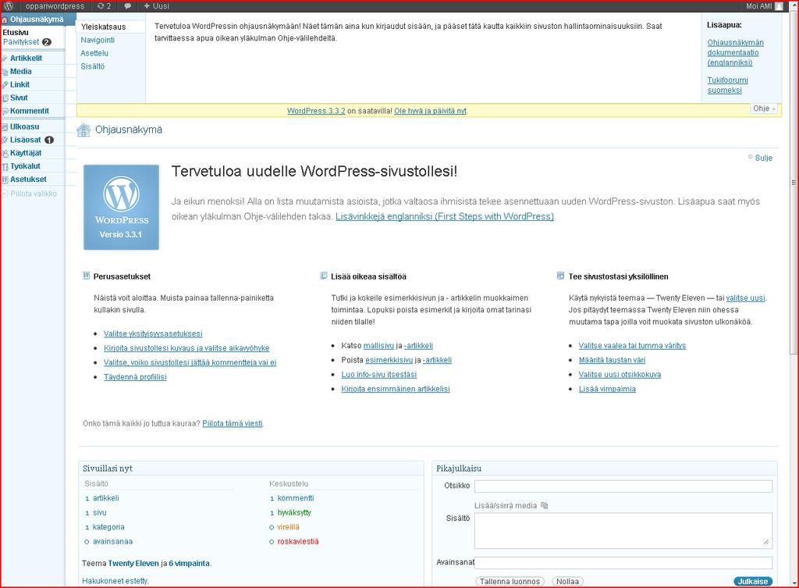
Task: Click the Lisäosat plugin icon
Action: point(5,141)
